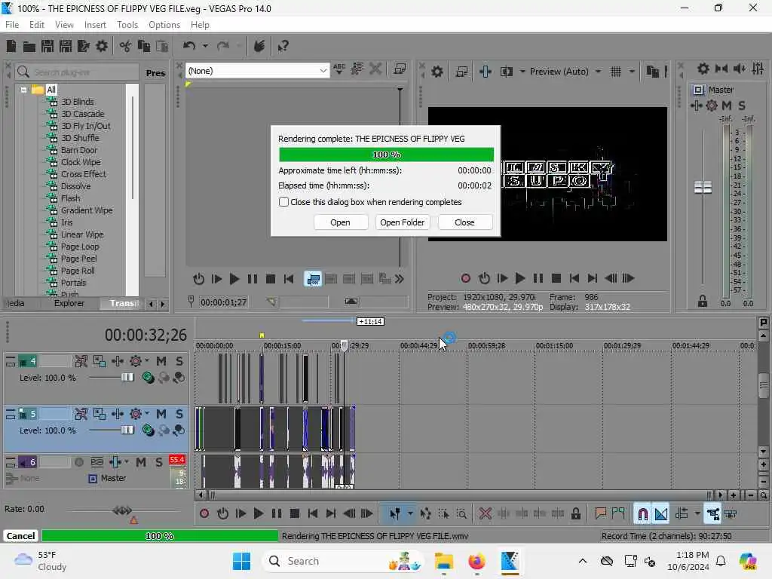Open the Options menu
The width and height of the screenshot is (772, 579).
164,25
